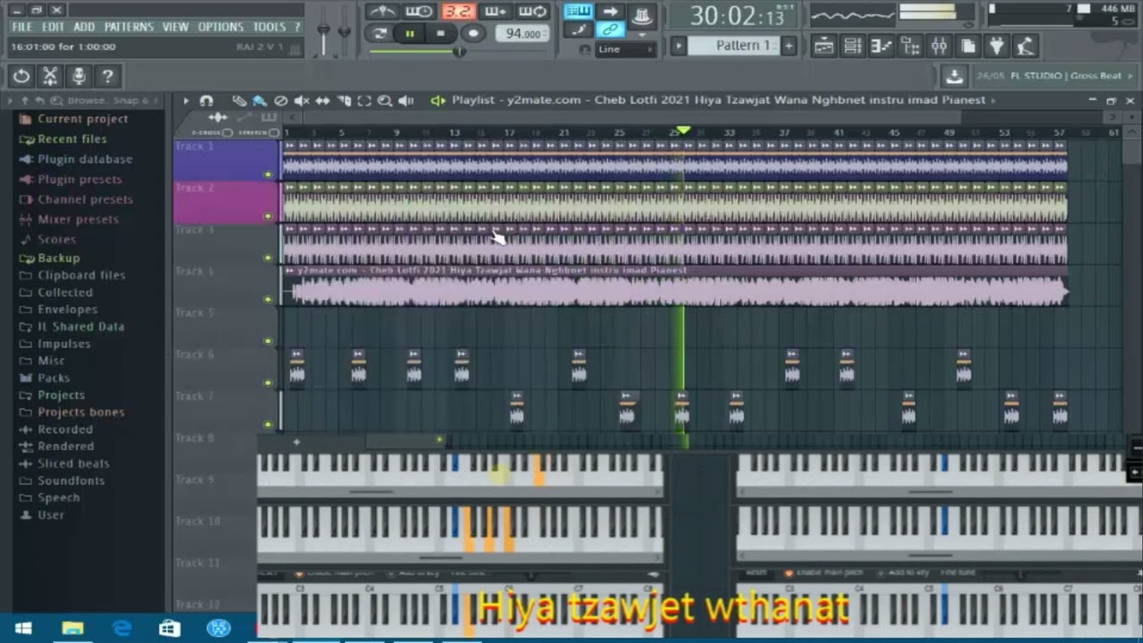The image size is (1143, 643).
Task: Click the undo history icon
Action: (21, 77)
